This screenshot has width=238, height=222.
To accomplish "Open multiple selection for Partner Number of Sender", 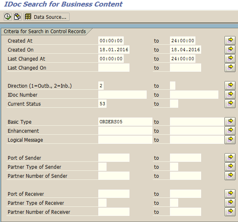I will [230, 176].
